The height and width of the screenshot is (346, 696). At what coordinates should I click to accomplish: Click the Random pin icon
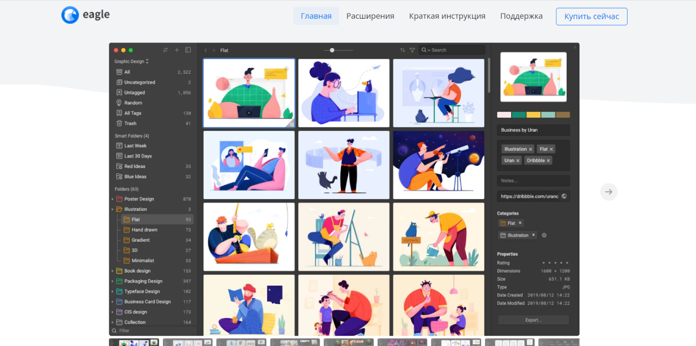tap(119, 103)
